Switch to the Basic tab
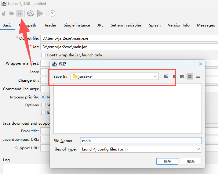 (x=7, y=25)
